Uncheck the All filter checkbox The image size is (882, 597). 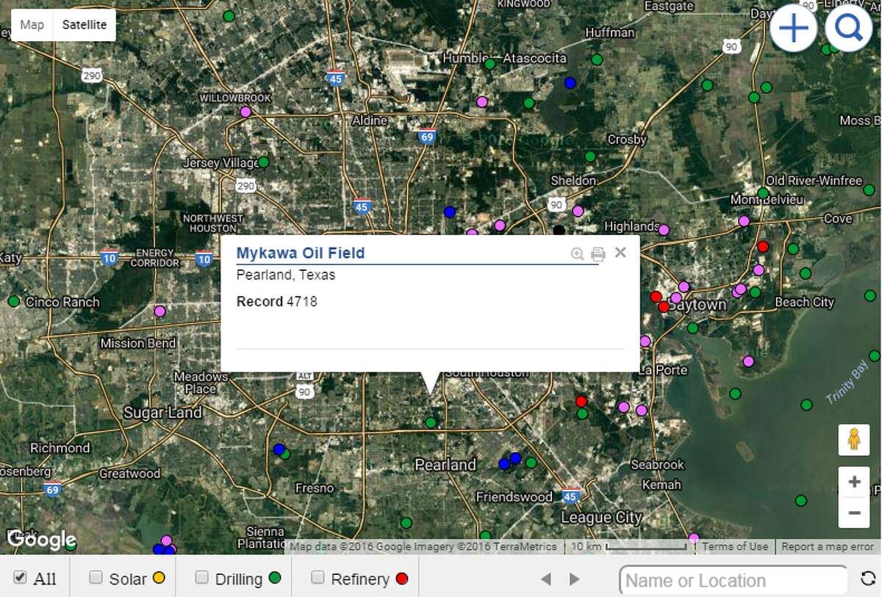[x=20, y=578]
